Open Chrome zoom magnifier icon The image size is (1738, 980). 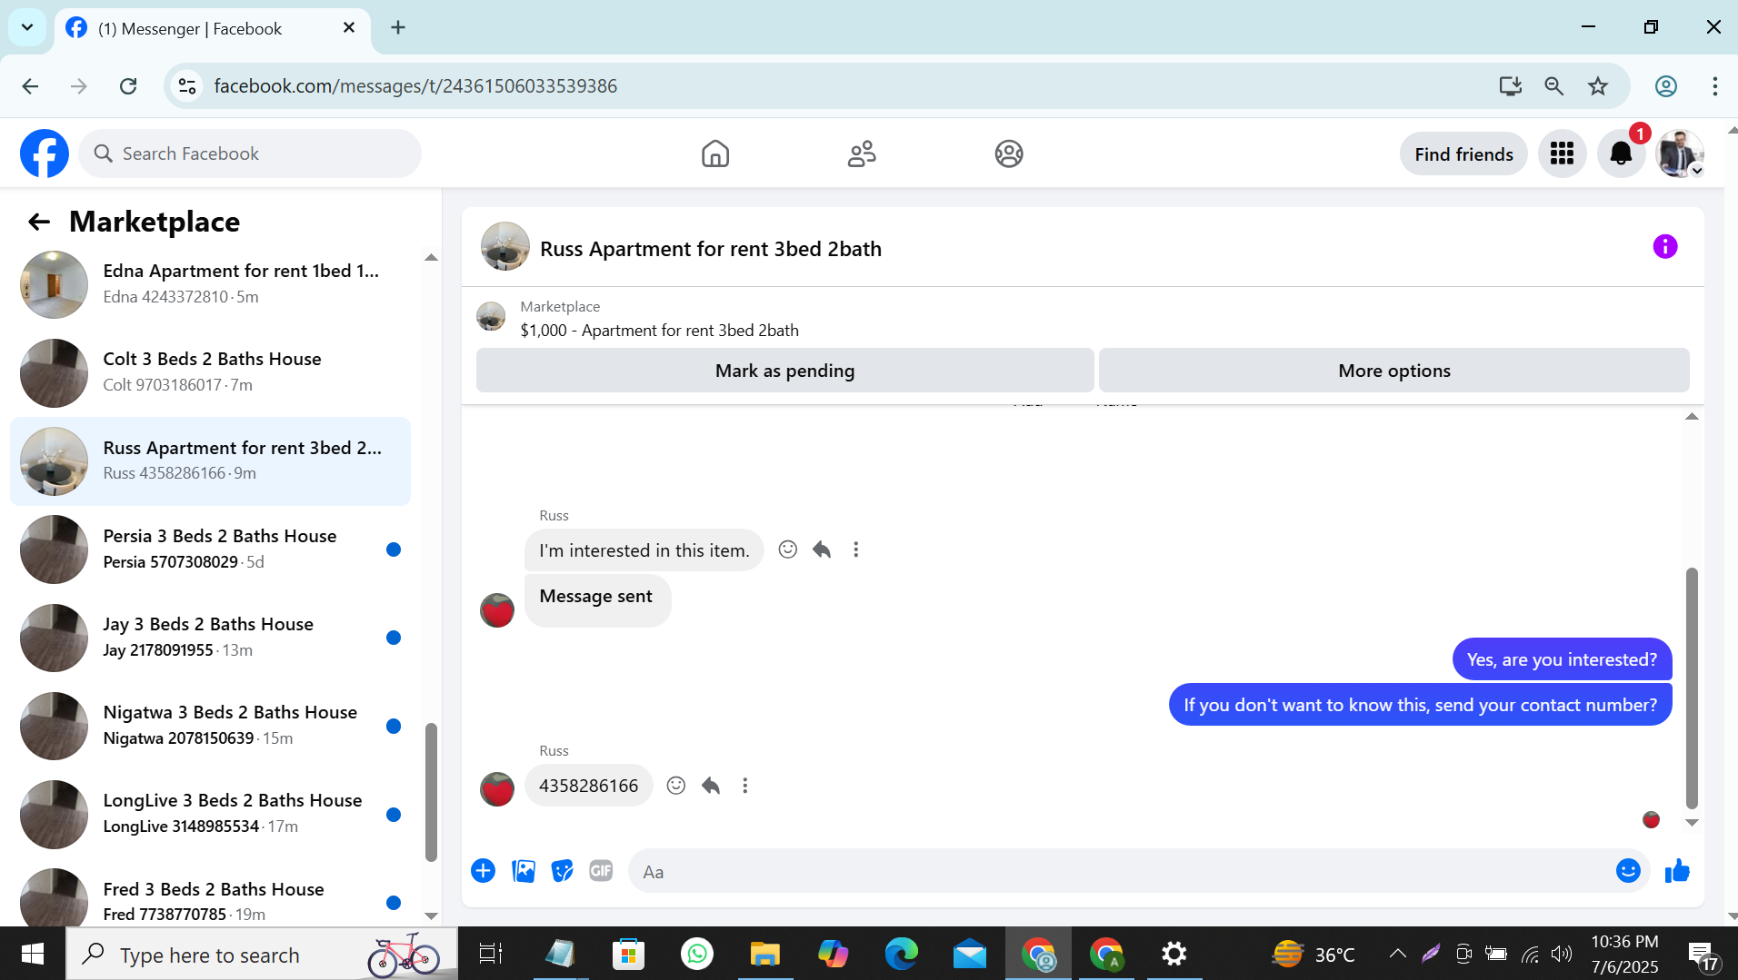1553,85
